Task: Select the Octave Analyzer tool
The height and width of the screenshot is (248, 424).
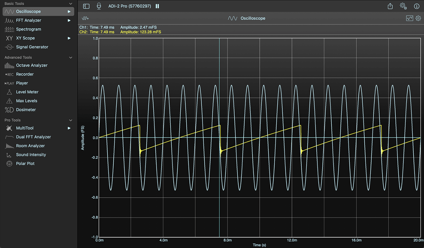Action: 31,65
